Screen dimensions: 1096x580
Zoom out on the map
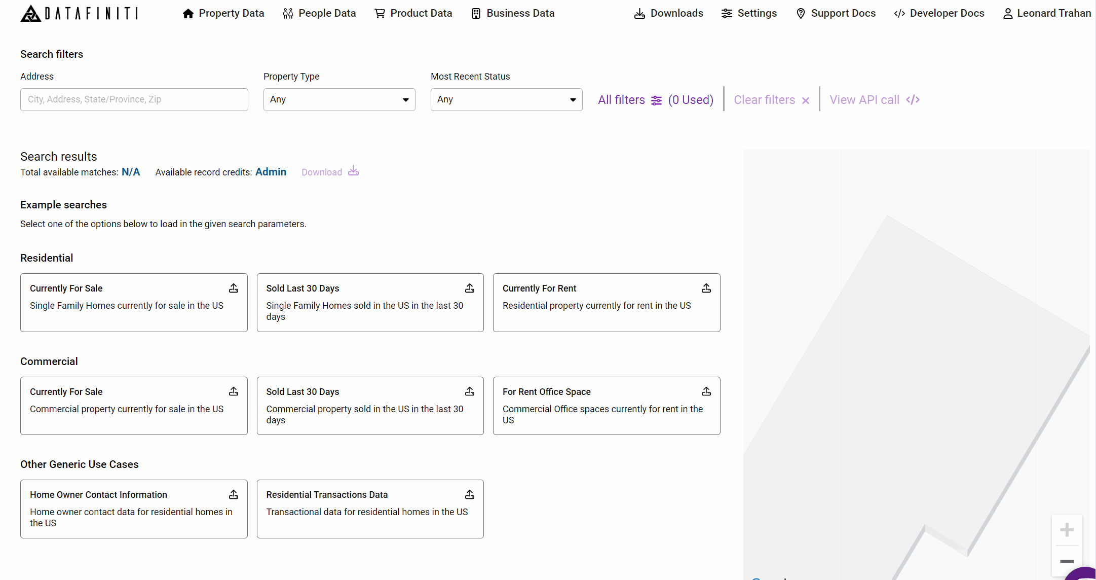click(1067, 561)
